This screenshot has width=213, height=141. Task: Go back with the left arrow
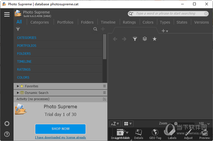click(x=115, y=39)
